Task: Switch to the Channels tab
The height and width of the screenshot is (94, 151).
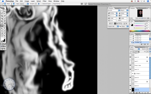Action: [x=137, y=47]
